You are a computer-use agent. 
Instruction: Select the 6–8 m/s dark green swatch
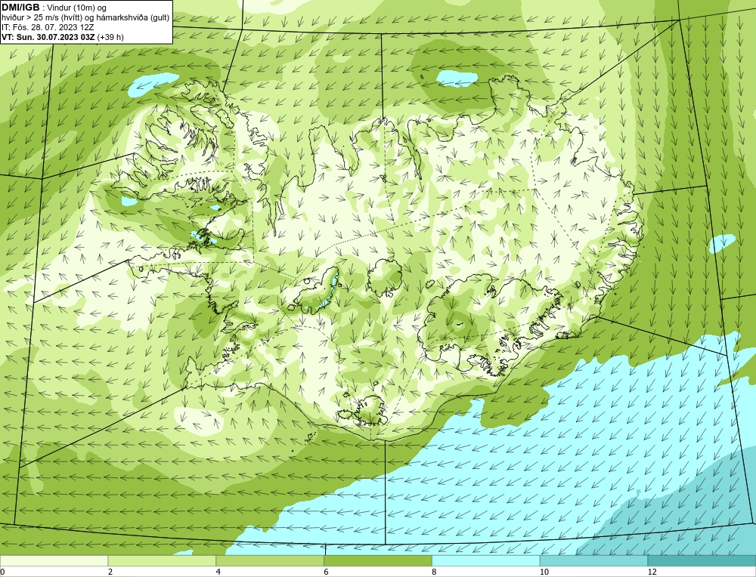[378, 560]
